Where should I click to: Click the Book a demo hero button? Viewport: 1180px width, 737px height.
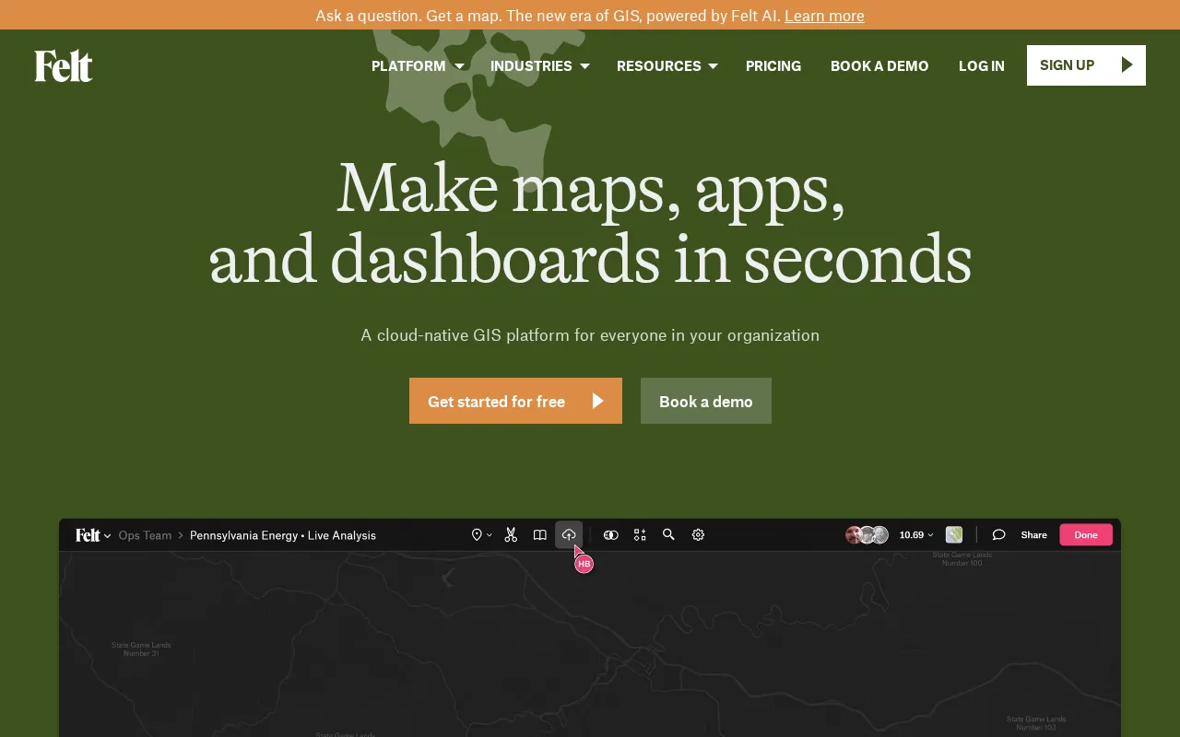(706, 401)
